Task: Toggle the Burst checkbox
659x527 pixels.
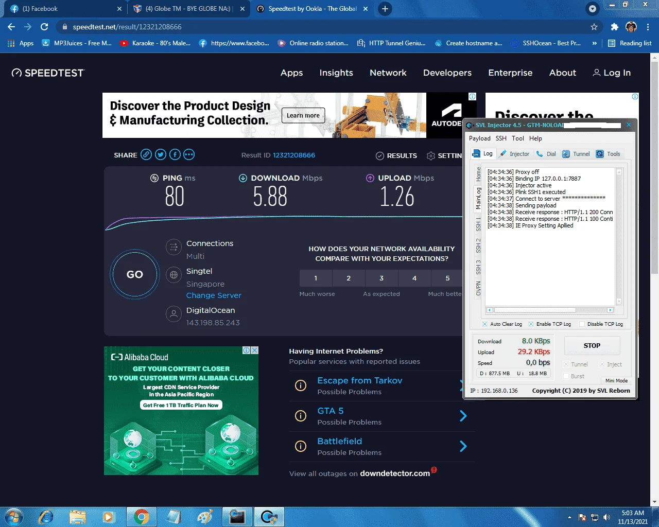Action: pos(566,376)
